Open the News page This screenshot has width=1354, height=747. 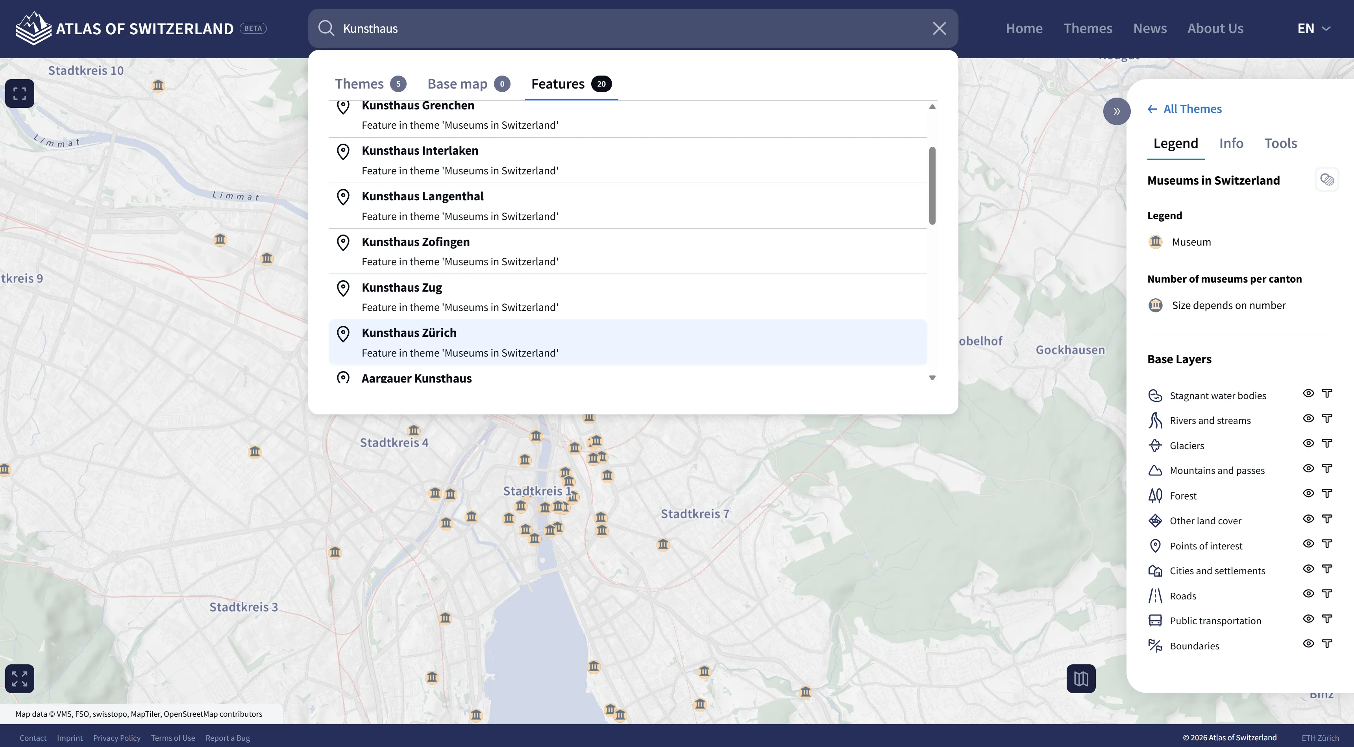point(1150,28)
